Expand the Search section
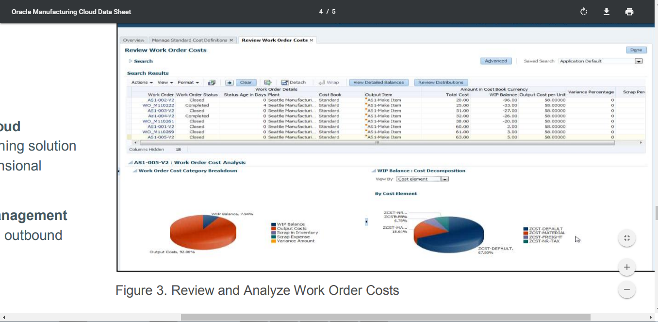 130,61
